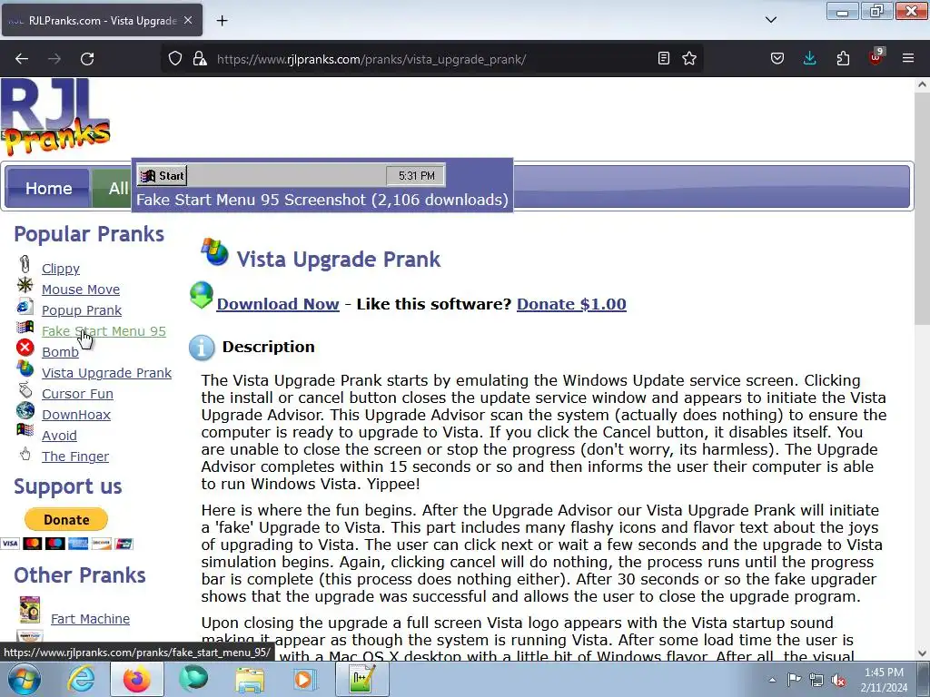Open the DownHoax link
This screenshot has width=930, height=697.
click(76, 414)
